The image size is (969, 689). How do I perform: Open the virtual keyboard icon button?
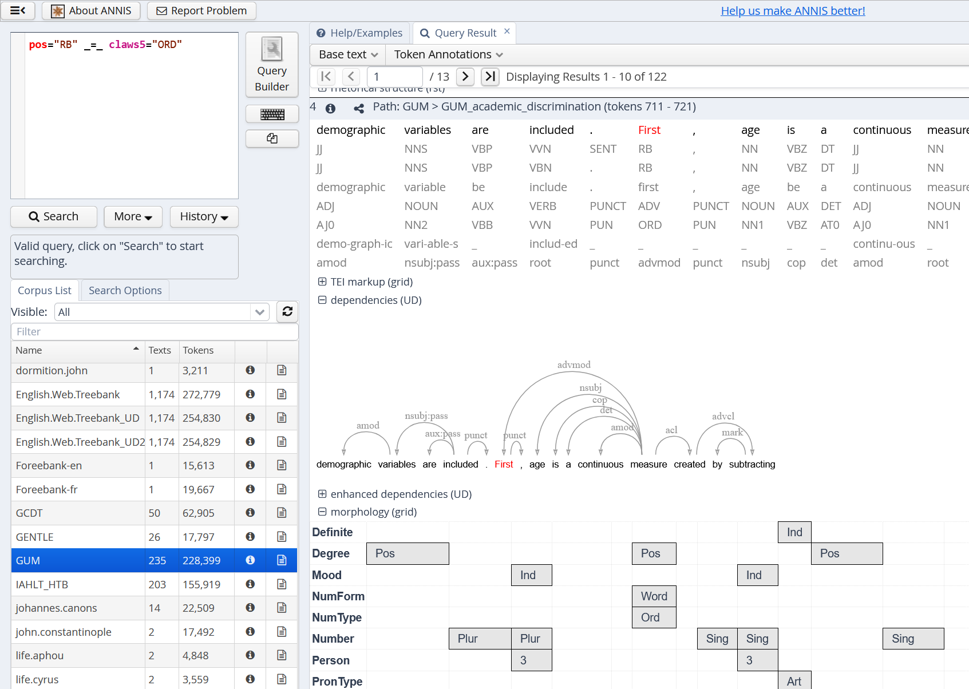coord(272,114)
